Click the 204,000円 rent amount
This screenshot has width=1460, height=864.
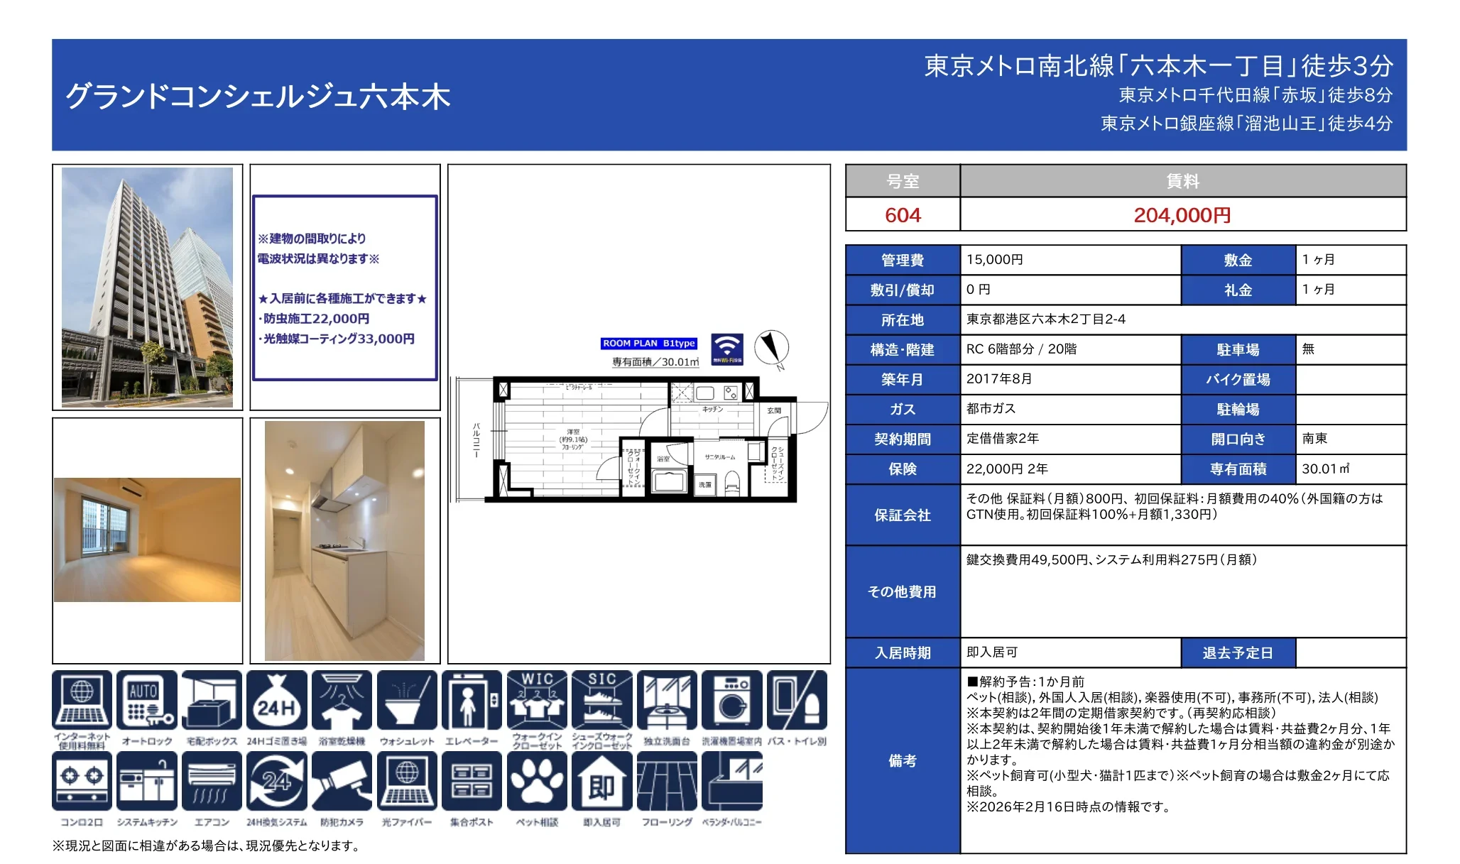[1182, 215]
